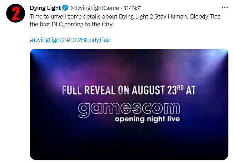
Task: Open the Dying Light display name
Action: pos(45,7)
